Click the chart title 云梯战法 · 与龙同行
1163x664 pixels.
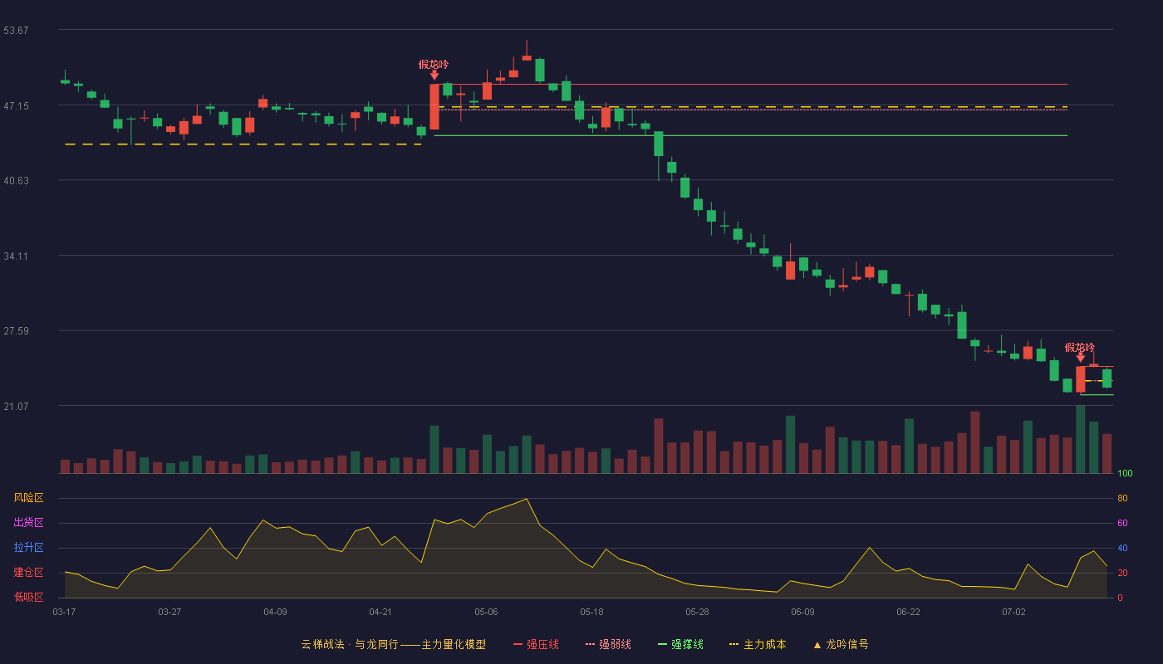(x=347, y=644)
